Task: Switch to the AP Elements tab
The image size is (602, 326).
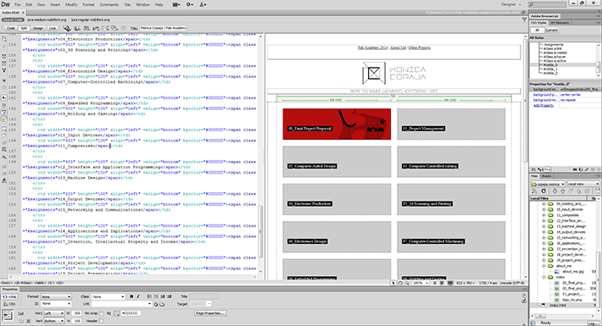Action: 560,23
